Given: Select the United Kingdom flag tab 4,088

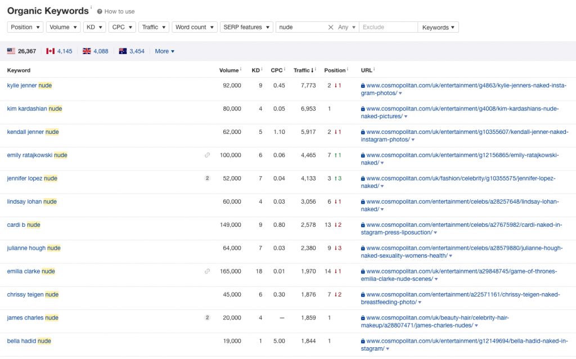Looking at the screenshot, I should click(x=96, y=51).
